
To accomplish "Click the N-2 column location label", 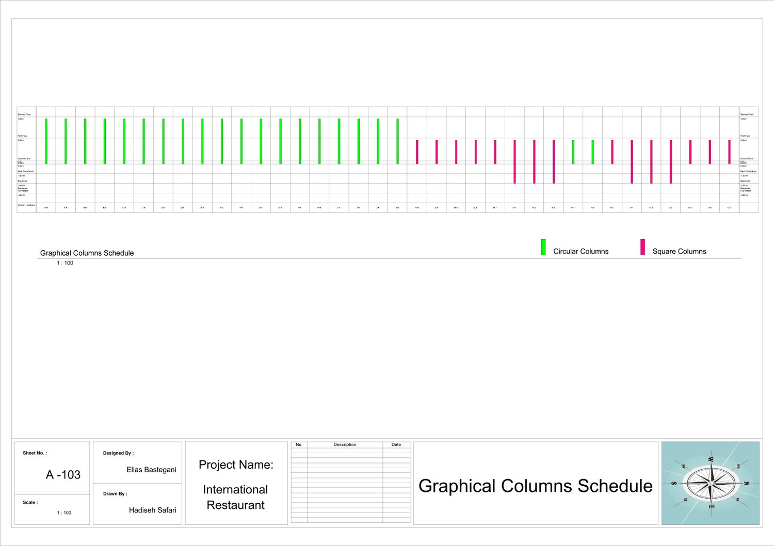I will 534,208.
